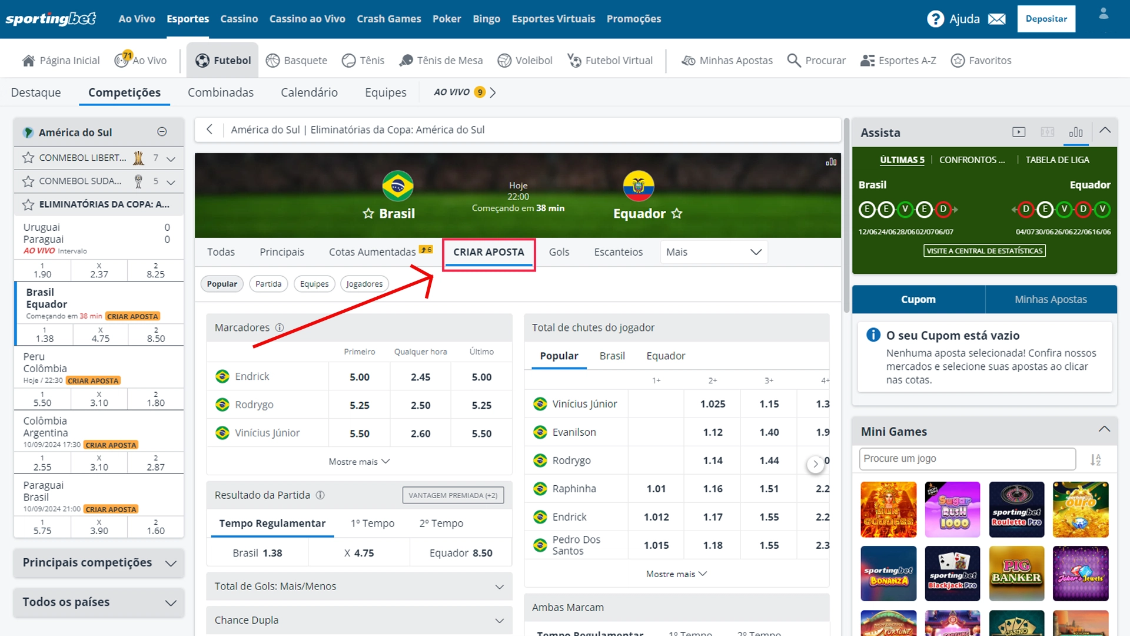Switch to Minhas Apostas coupon tab
Screen dimensions: 1130x636
[x=1051, y=299]
